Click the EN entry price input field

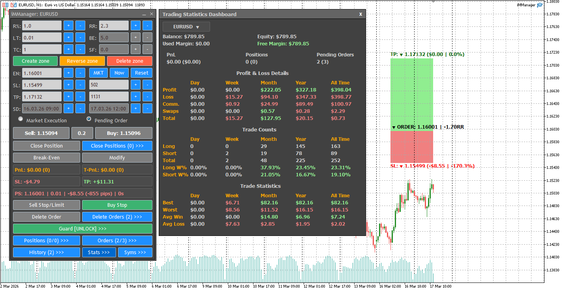pos(41,73)
